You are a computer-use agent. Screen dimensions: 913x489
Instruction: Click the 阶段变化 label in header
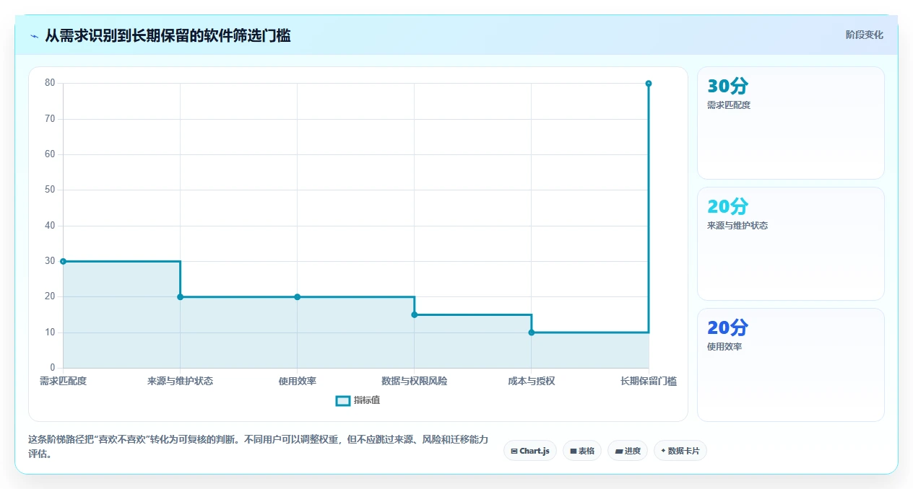pyautogui.click(x=864, y=35)
